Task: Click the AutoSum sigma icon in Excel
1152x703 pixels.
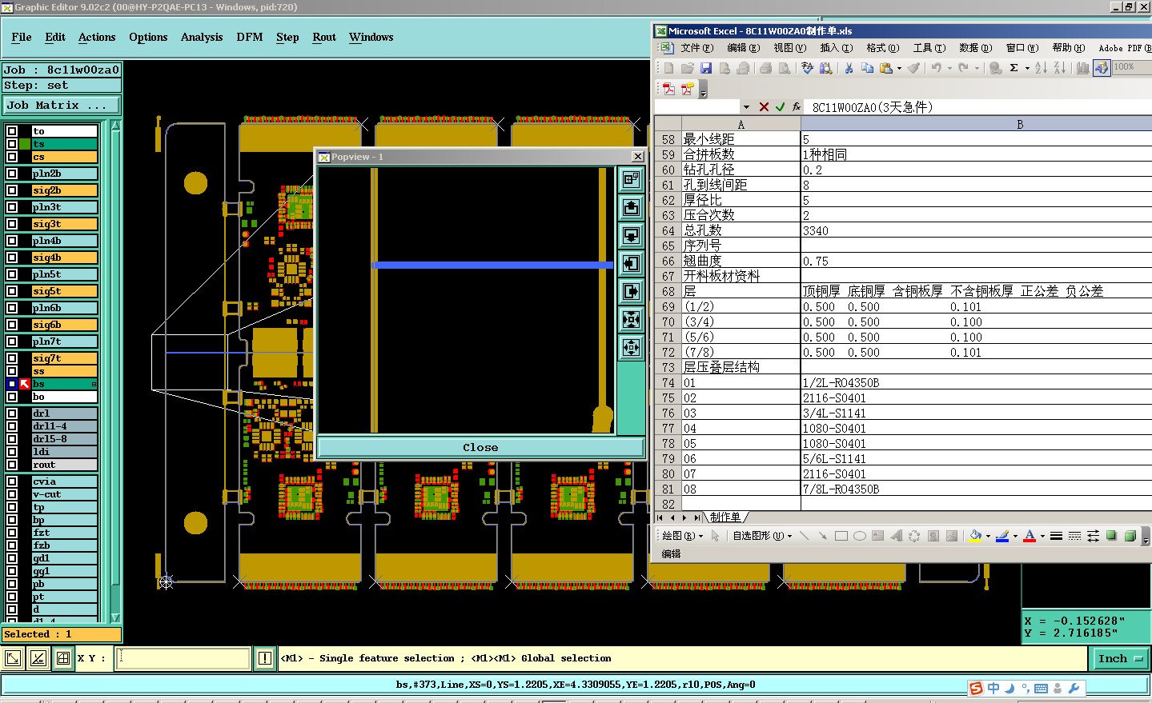Action: point(1014,68)
